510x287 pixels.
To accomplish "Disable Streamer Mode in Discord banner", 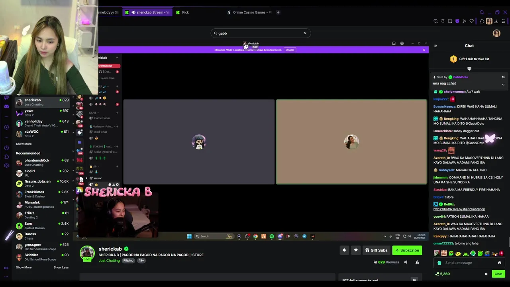I will (x=290, y=50).
